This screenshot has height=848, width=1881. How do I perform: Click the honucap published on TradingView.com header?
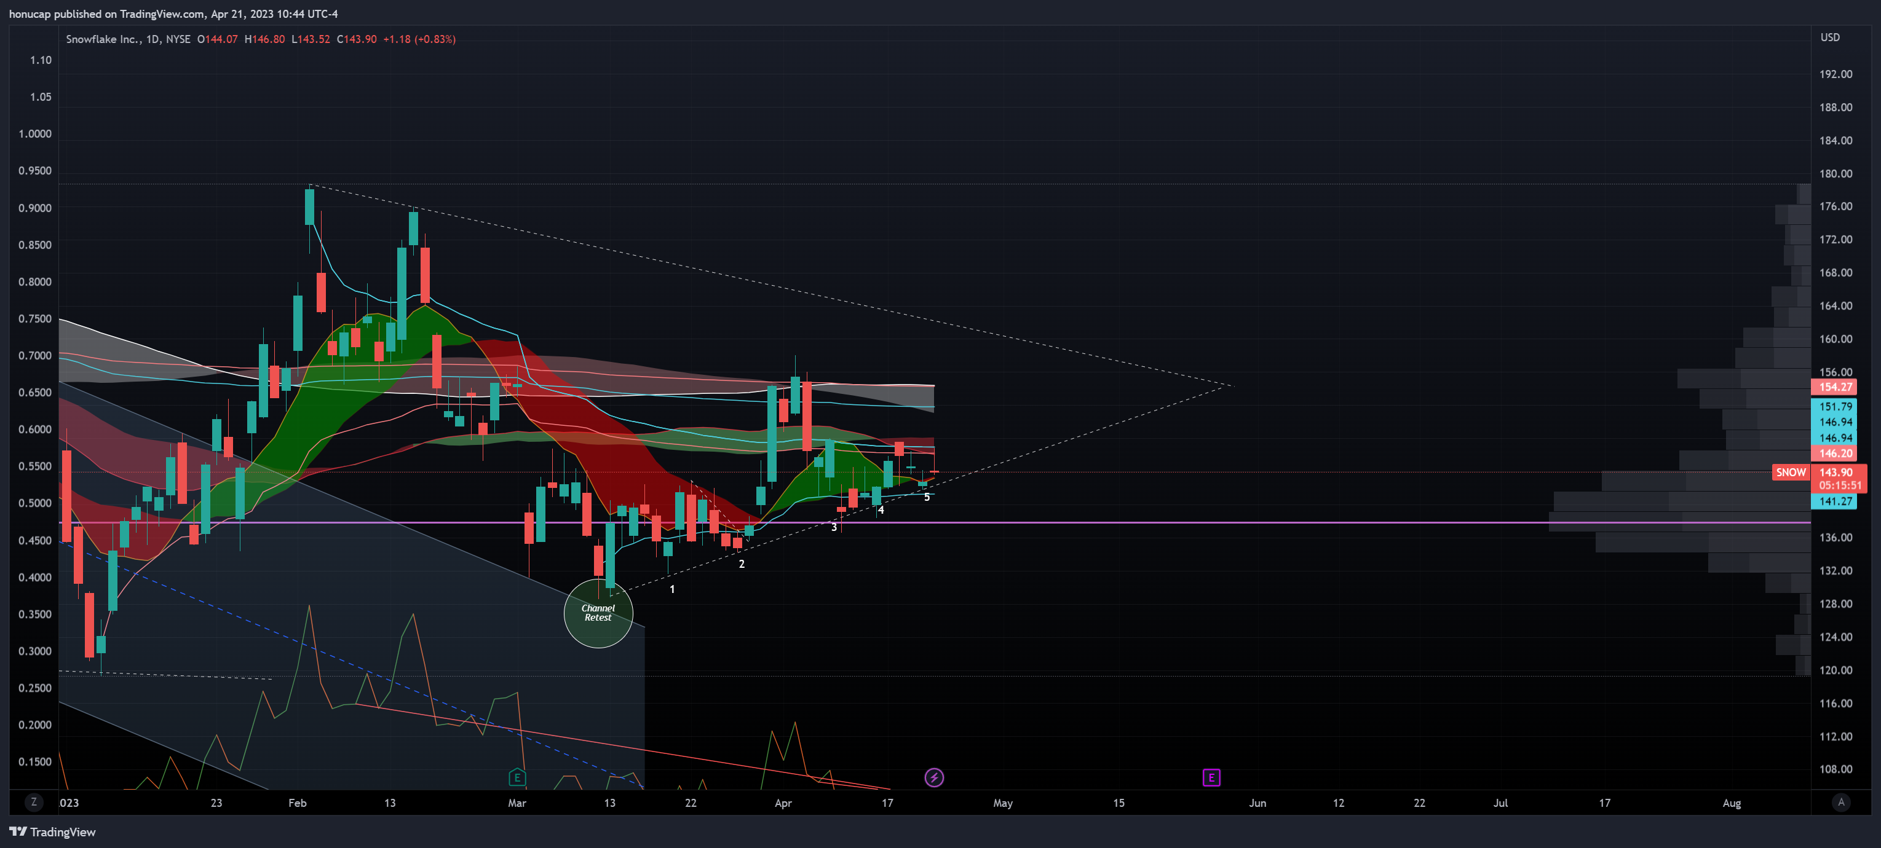click(x=173, y=14)
